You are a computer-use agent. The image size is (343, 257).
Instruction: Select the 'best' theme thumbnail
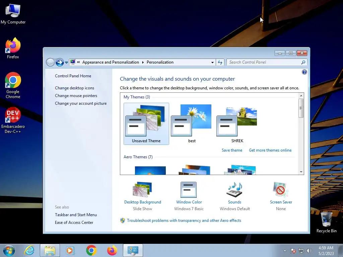click(192, 124)
